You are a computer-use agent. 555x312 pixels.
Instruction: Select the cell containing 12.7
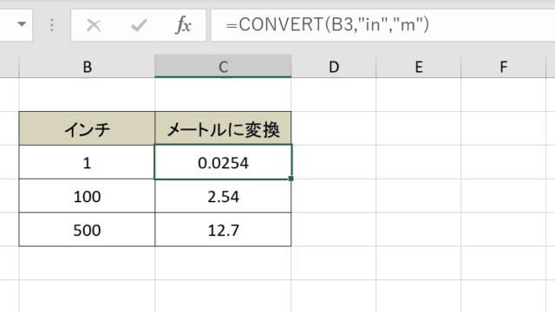tap(223, 230)
